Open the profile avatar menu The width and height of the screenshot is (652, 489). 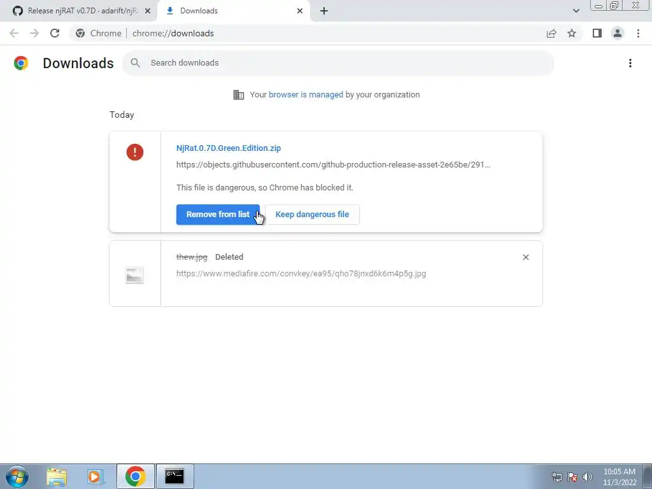(x=618, y=33)
